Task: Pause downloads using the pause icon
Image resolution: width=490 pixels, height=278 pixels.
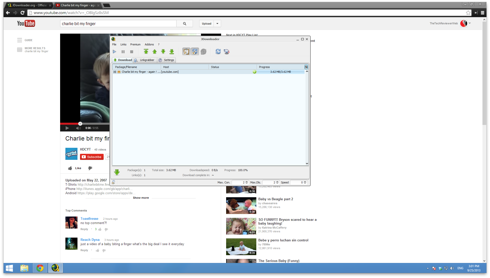Action: click(123, 51)
